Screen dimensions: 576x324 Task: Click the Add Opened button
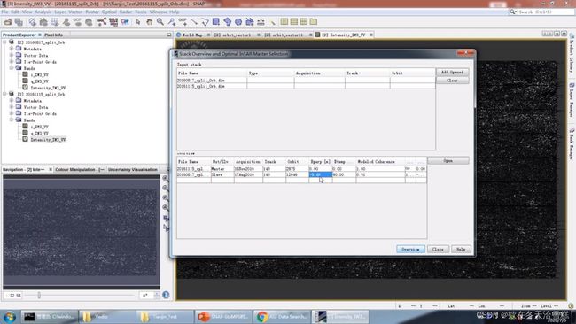pyautogui.click(x=452, y=73)
